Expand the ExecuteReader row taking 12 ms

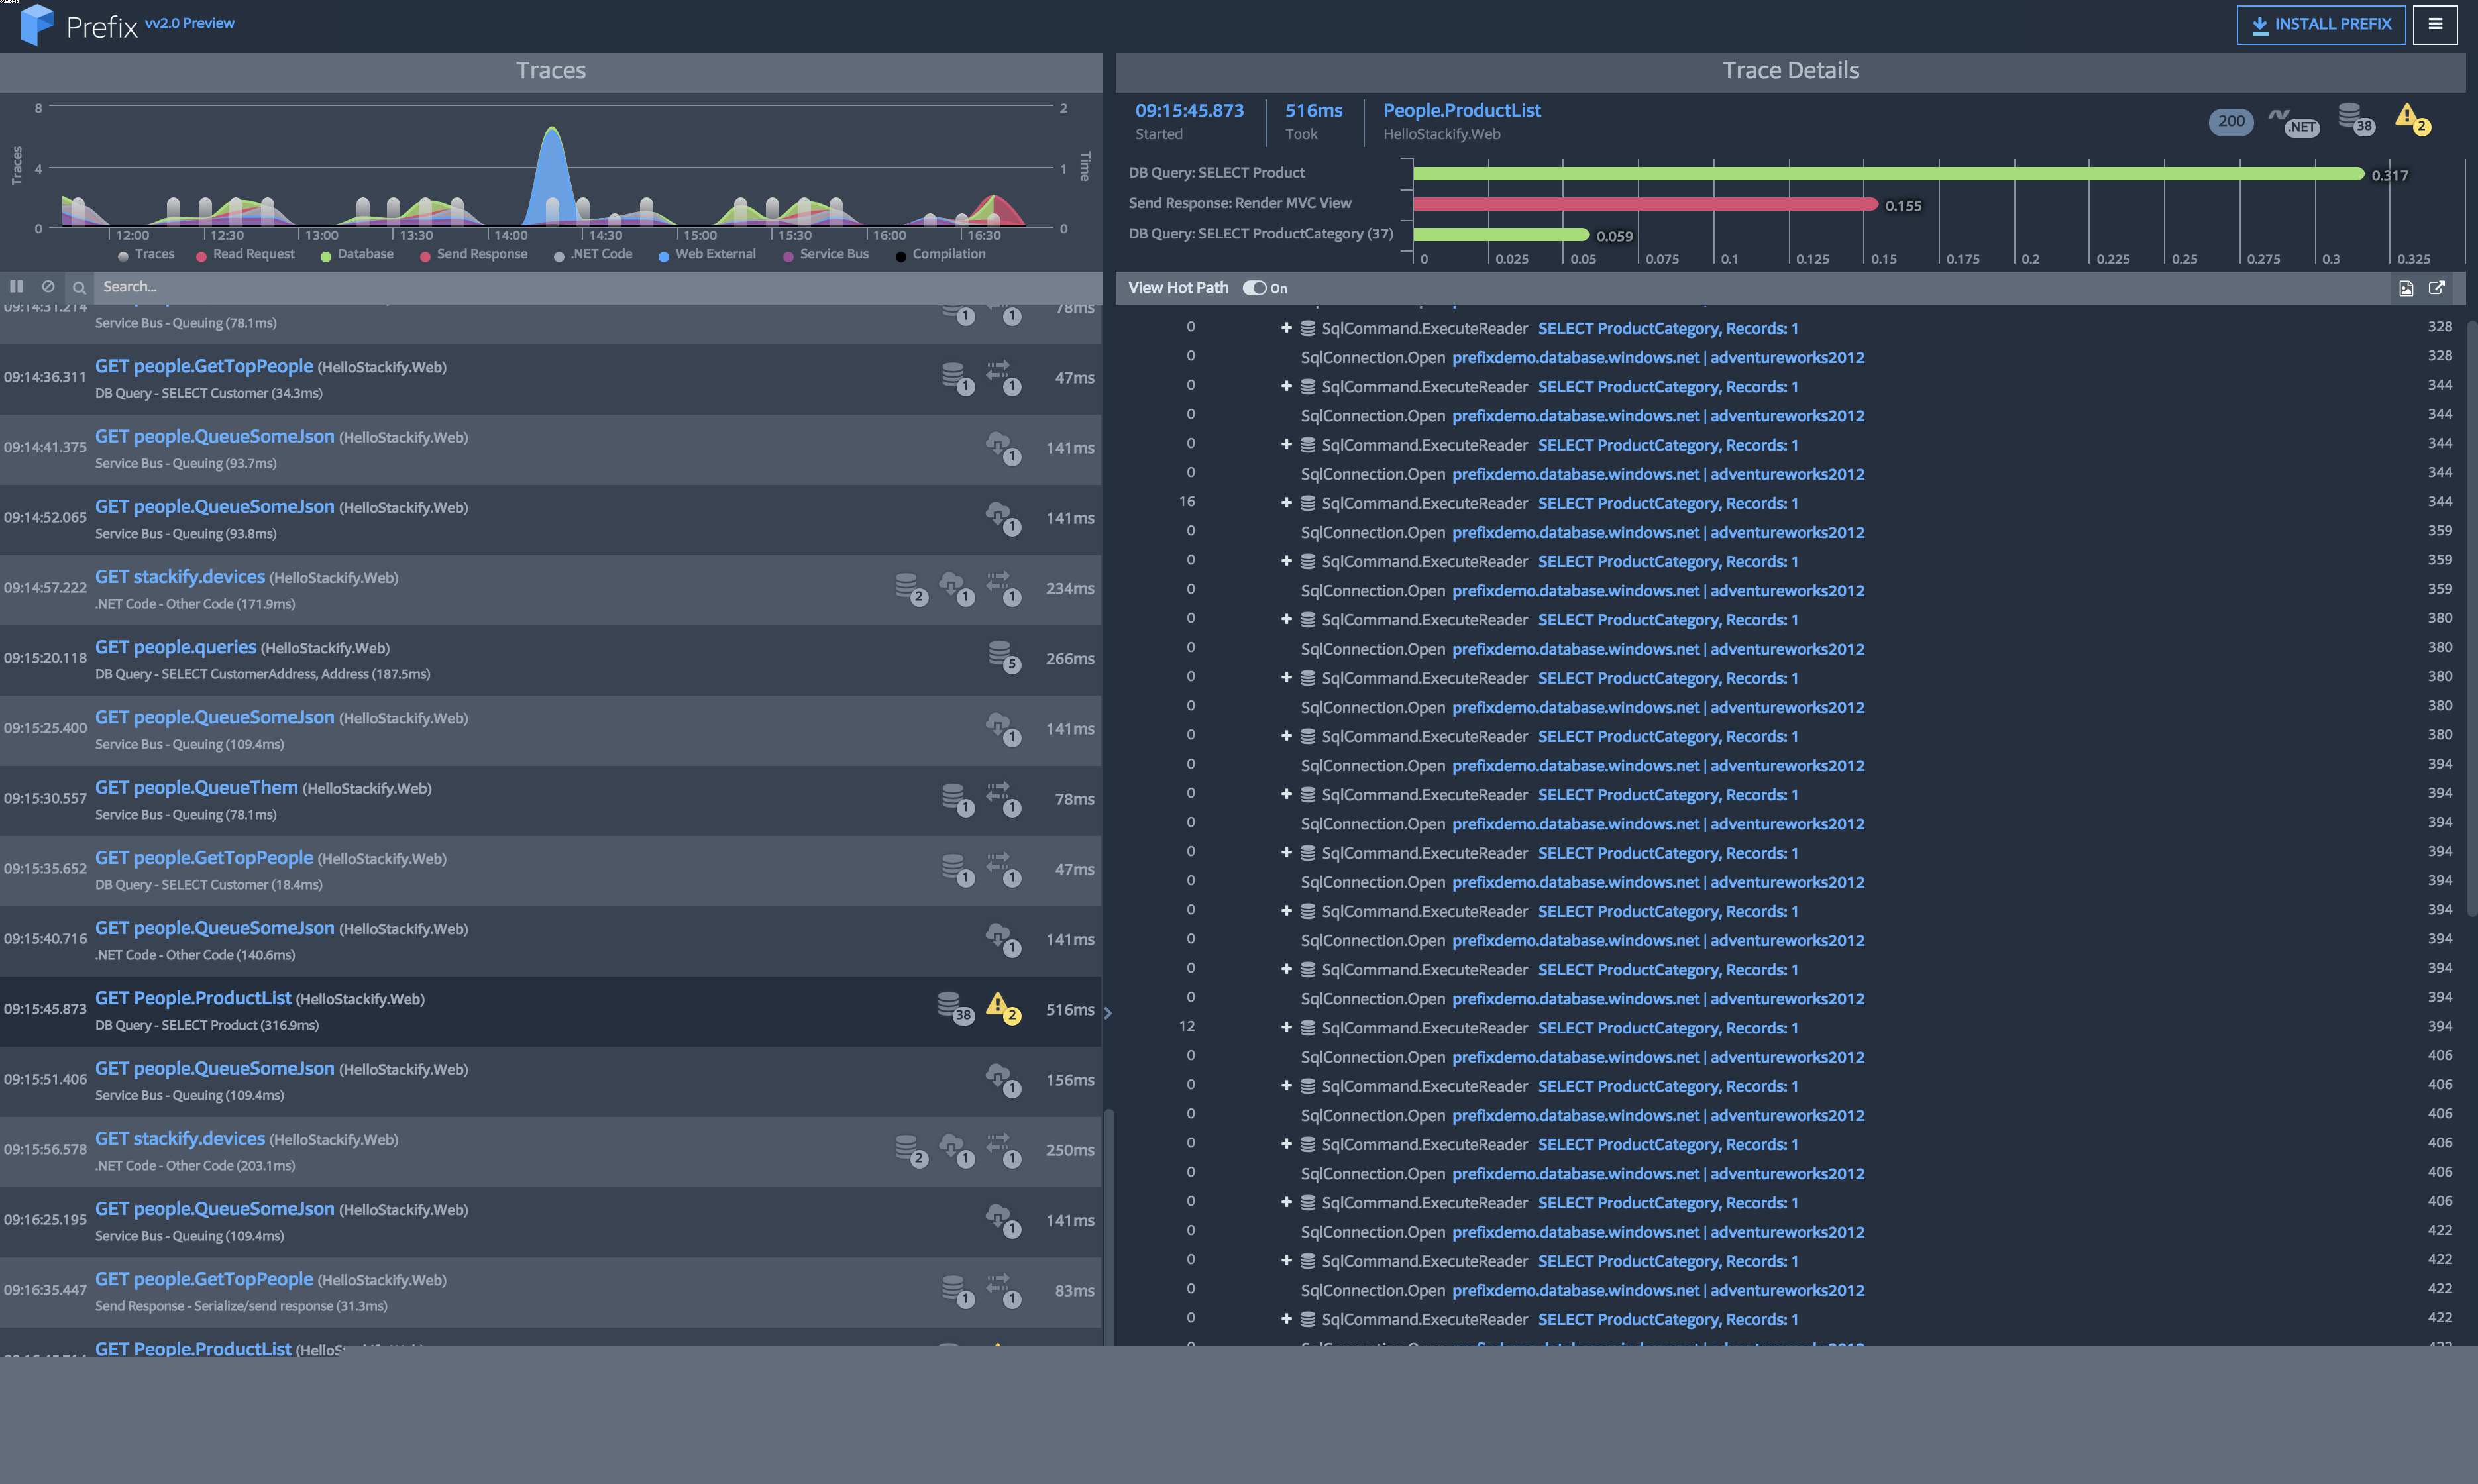(1286, 1028)
